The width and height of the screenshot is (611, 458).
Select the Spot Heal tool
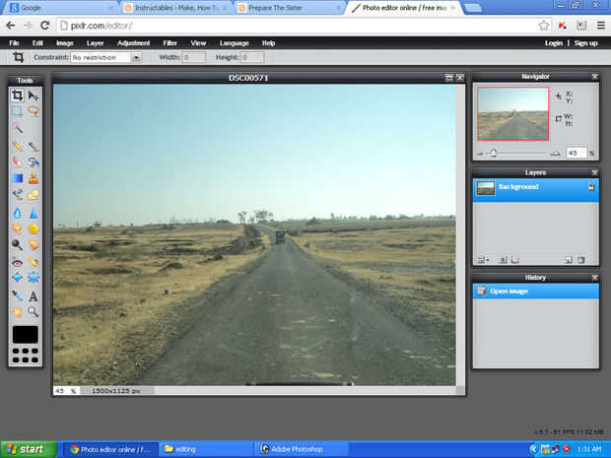(34, 263)
